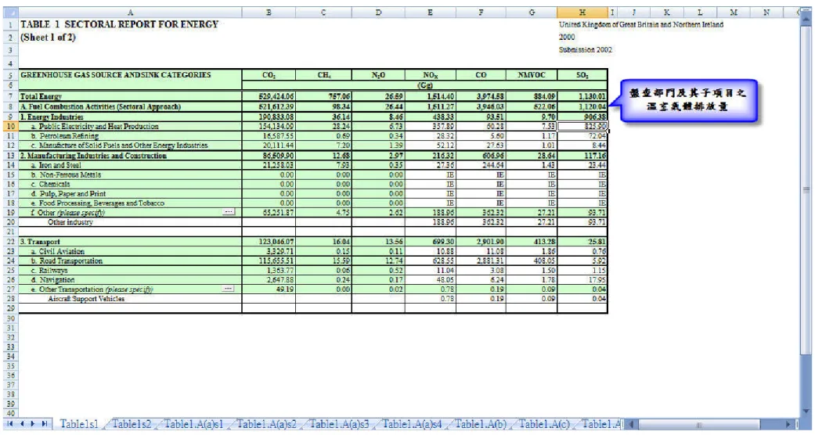Select row 40 header
The height and width of the screenshot is (435, 815).
10,413
